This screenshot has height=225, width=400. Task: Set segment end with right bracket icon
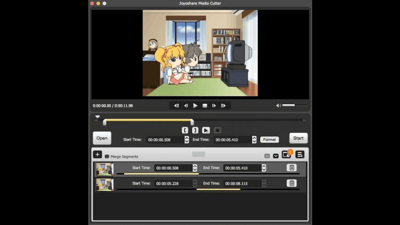point(195,130)
